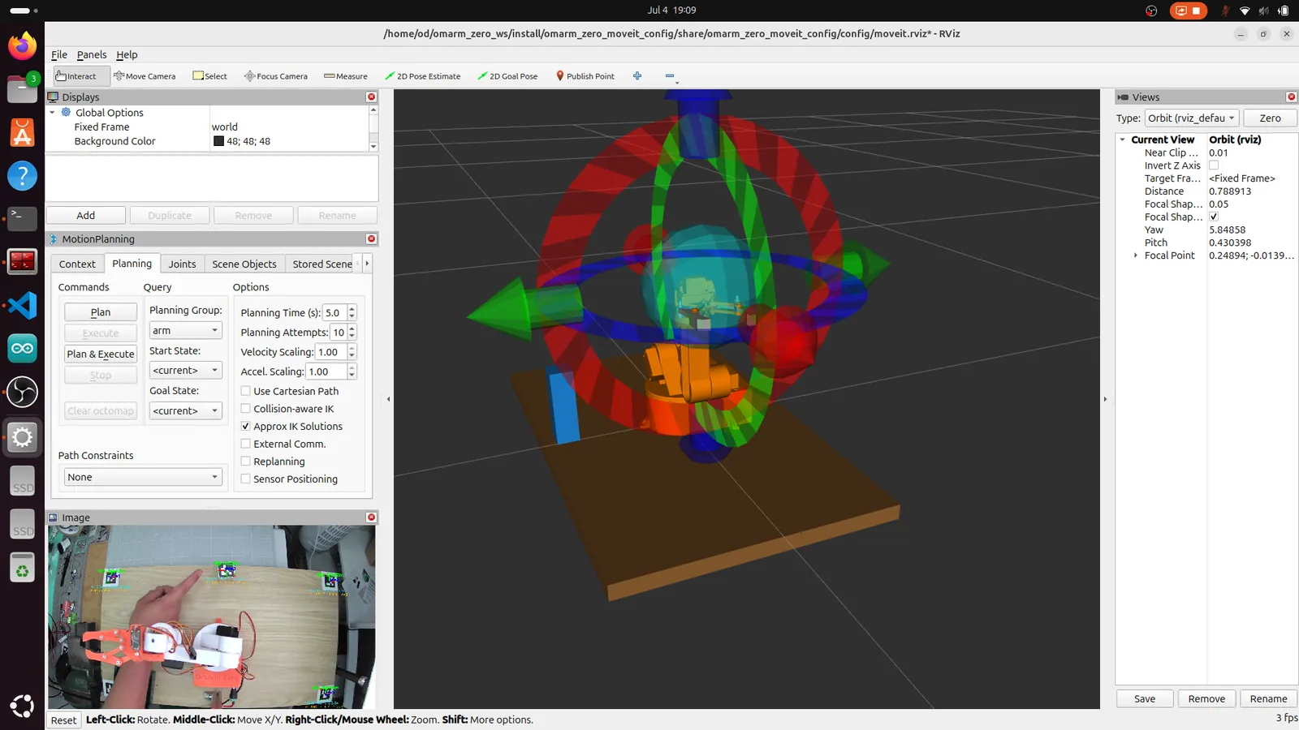Switch to the Joints tab
Viewport: 1299px width, 730px height.
[x=182, y=264]
